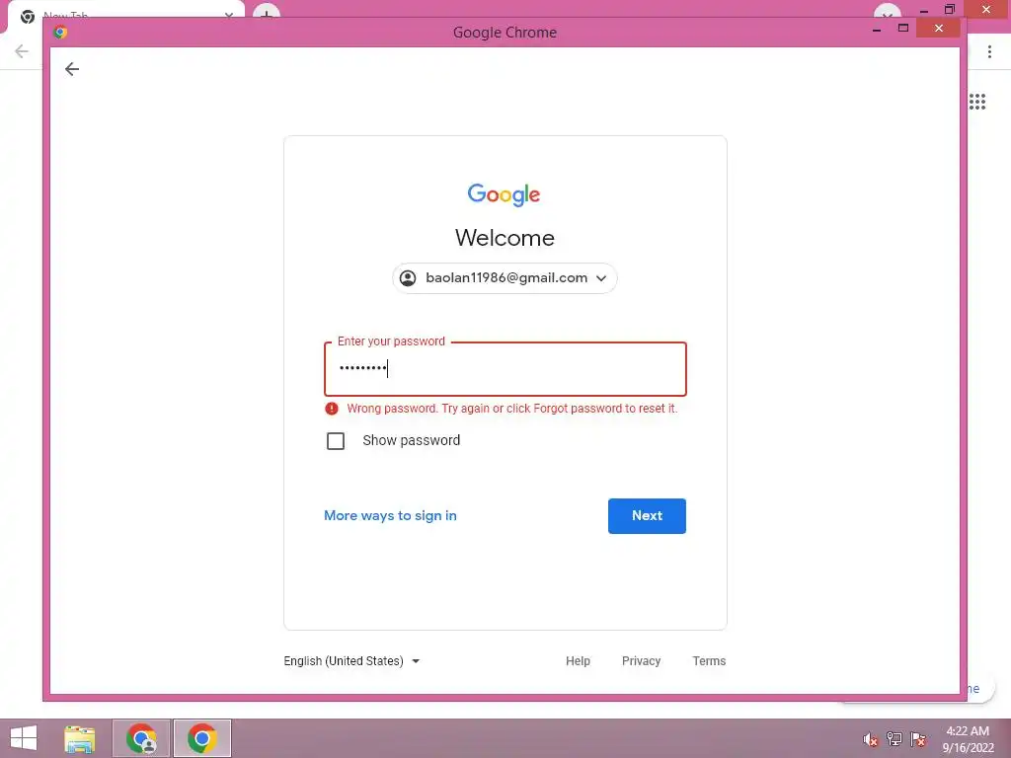Click the Chrome icon in popup title bar
The width and height of the screenshot is (1011, 758).
[x=60, y=32]
